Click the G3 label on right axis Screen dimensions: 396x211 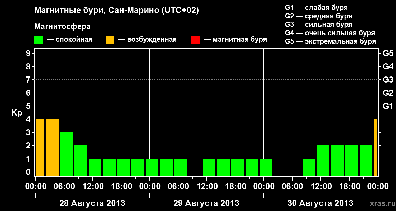pyautogui.click(x=388, y=80)
